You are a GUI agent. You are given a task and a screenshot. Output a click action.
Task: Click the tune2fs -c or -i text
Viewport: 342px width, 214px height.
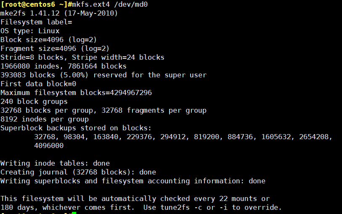[x=194, y=207]
